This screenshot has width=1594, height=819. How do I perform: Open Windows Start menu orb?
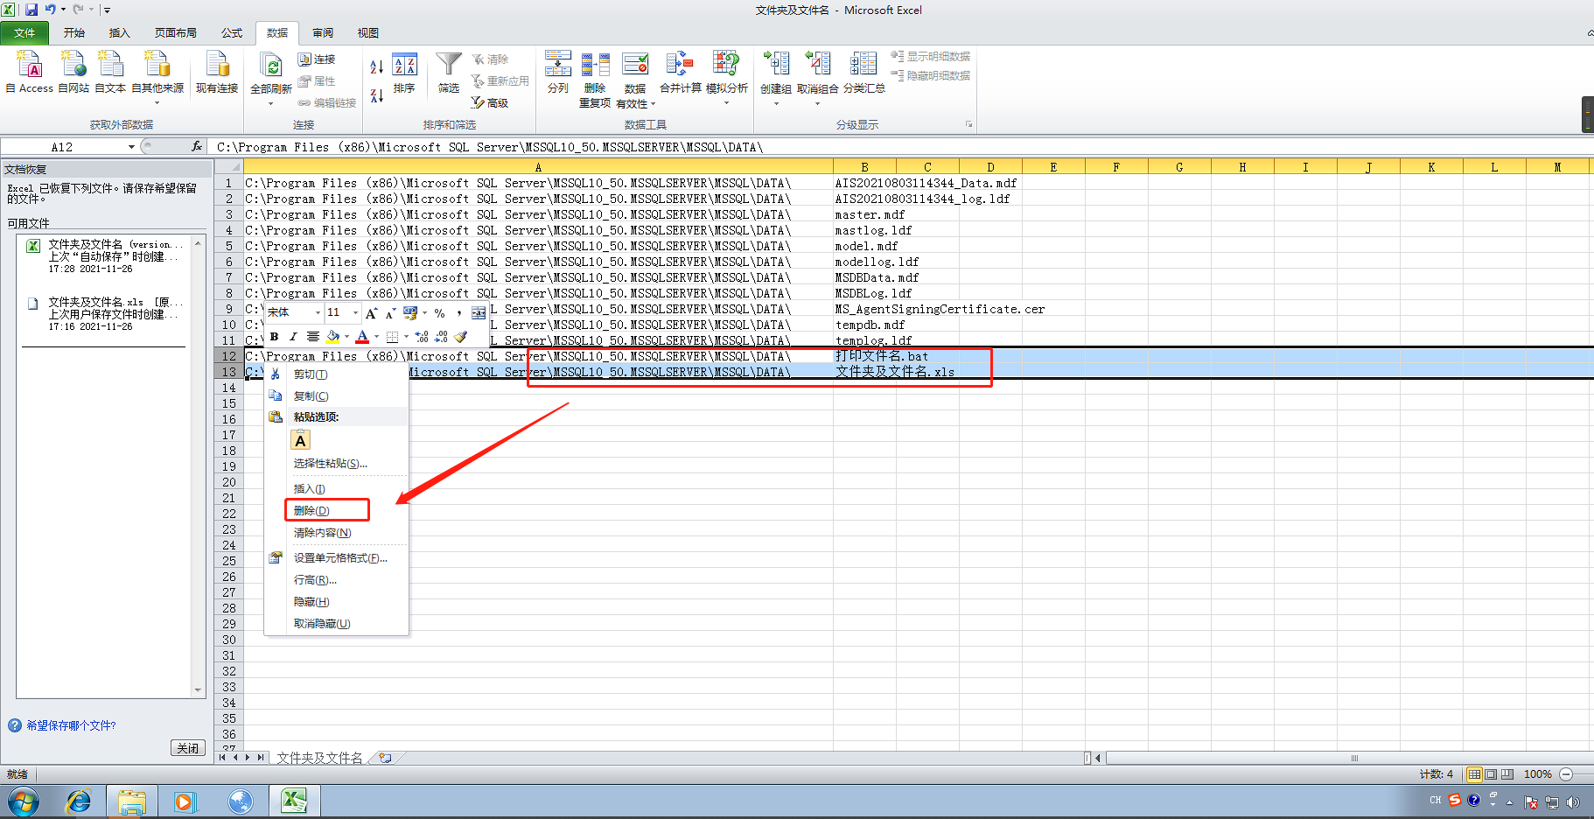[24, 801]
